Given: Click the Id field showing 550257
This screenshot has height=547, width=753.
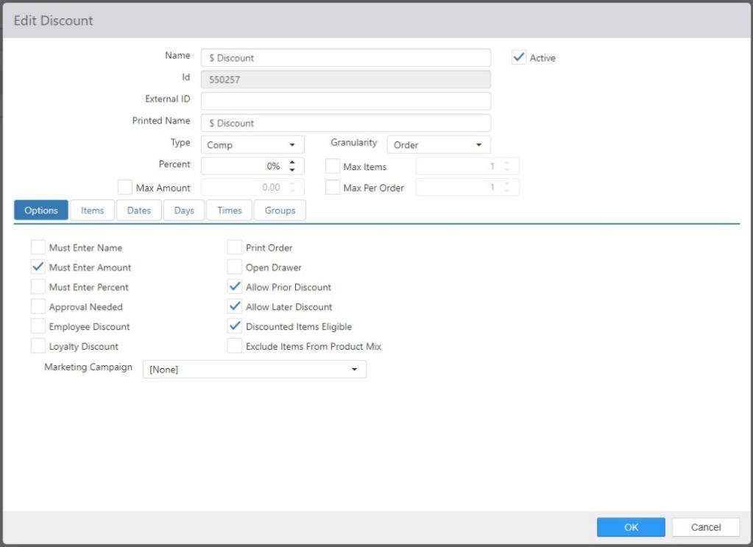Looking at the screenshot, I should click(x=346, y=80).
